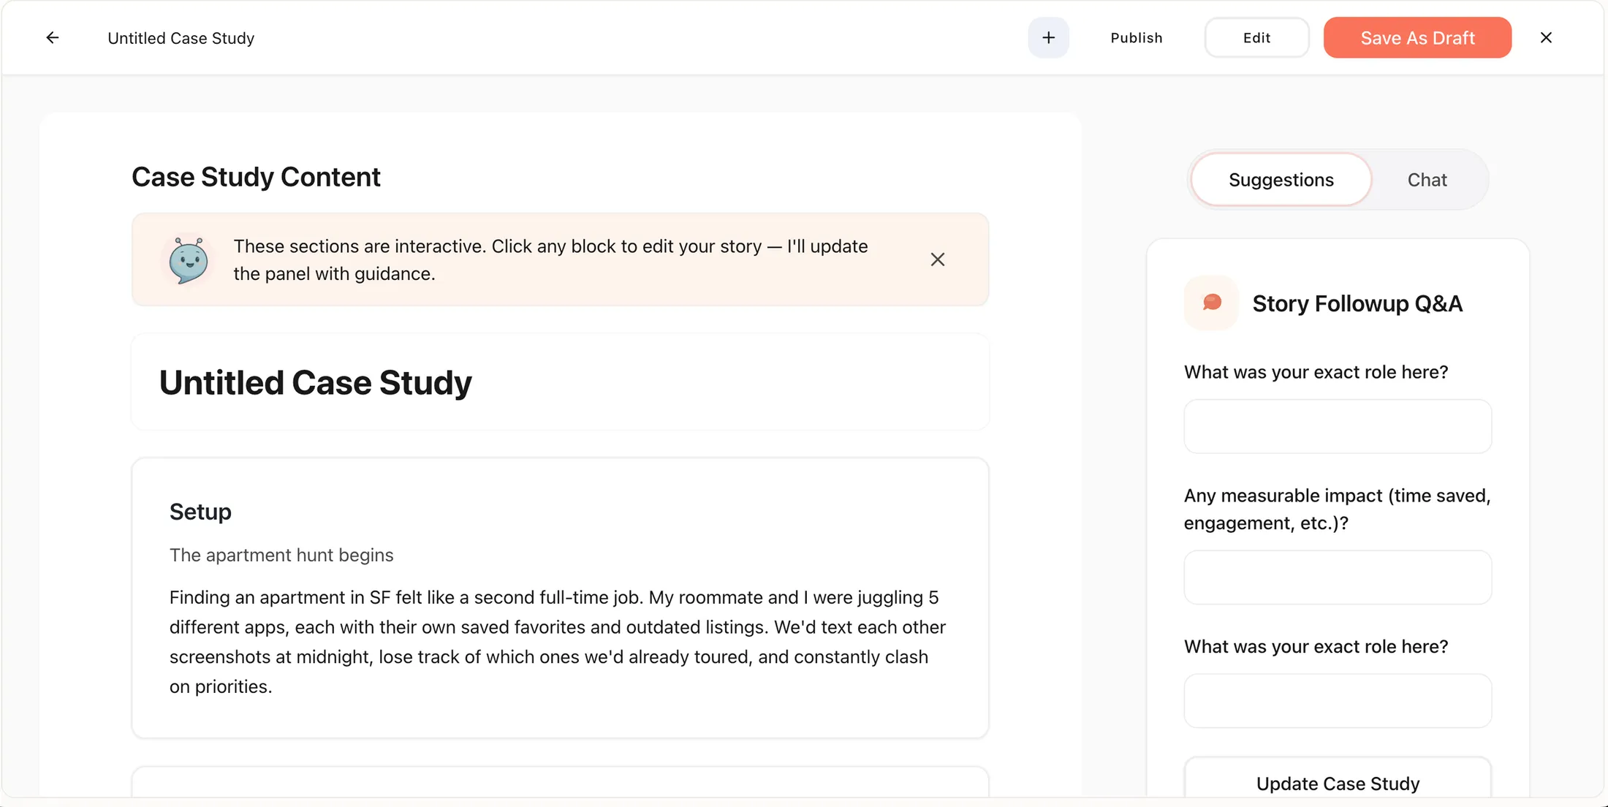This screenshot has width=1608, height=807.
Task: Focus the measurable impact answer field
Action: pos(1338,577)
